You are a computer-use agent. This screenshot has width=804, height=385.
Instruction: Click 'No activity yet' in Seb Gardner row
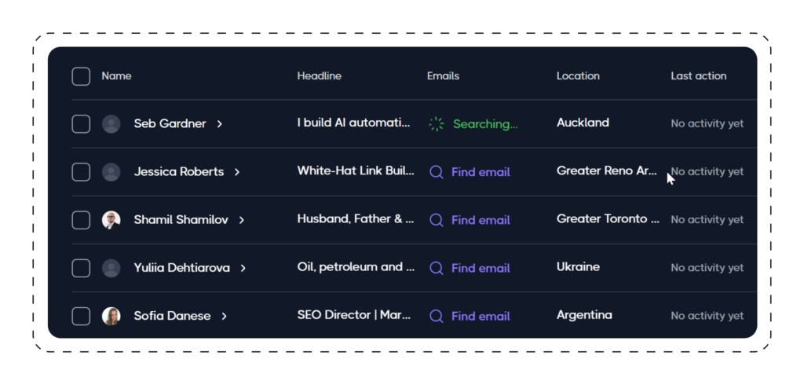pyautogui.click(x=707, y=123)
